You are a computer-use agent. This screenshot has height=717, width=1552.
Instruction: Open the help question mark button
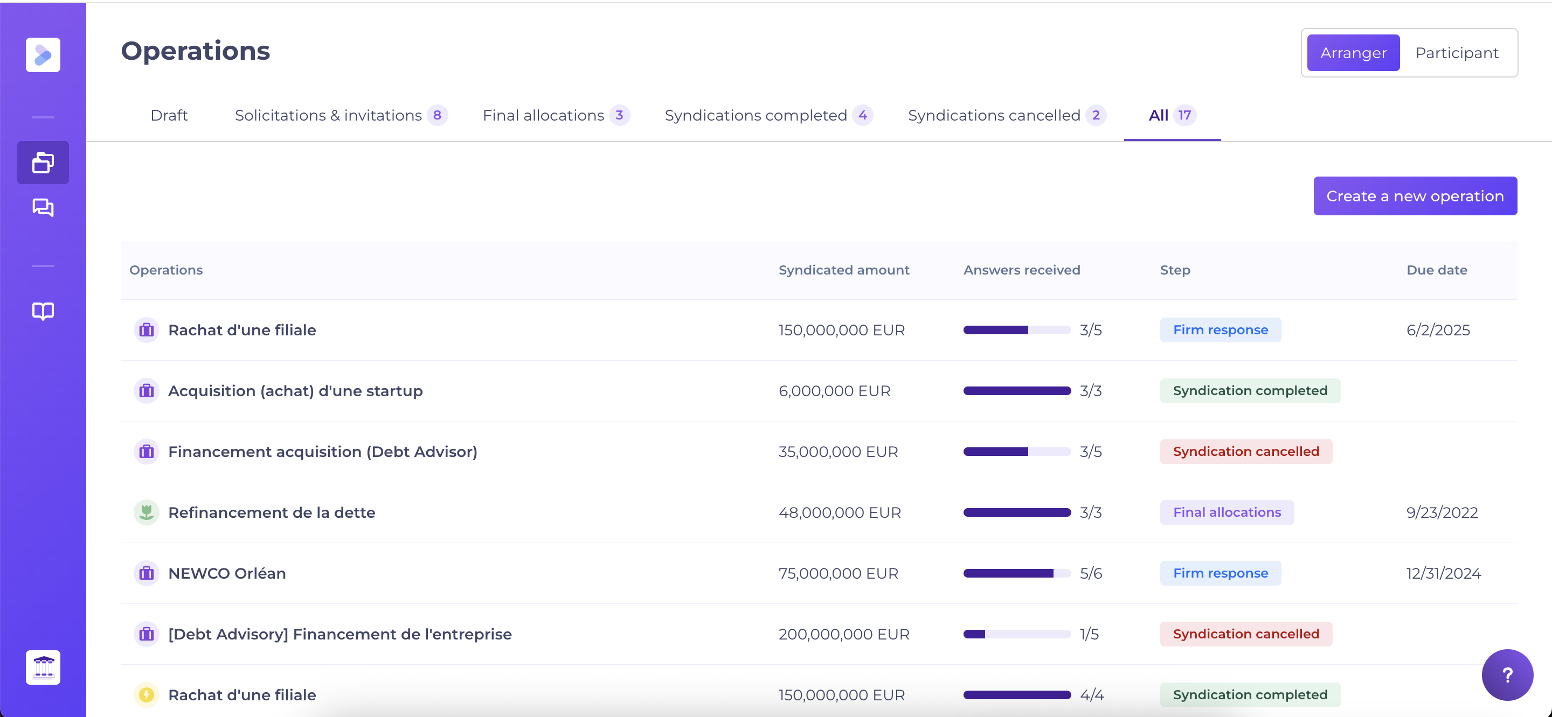pos(1507,675)
